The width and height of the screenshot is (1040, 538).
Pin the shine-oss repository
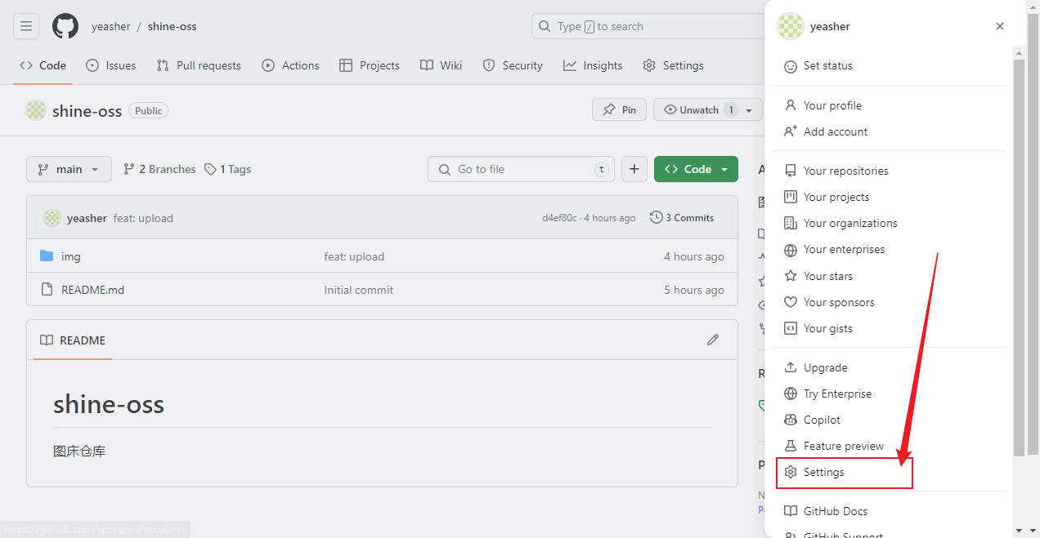pyautogui.click(x=619, y=110)
